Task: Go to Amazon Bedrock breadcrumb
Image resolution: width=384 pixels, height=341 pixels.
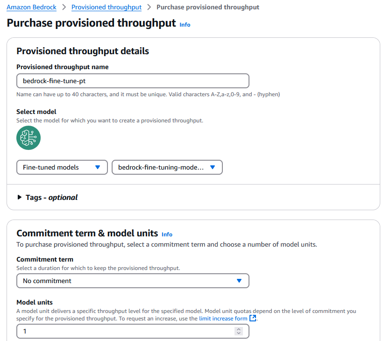Action: [31, 7]
